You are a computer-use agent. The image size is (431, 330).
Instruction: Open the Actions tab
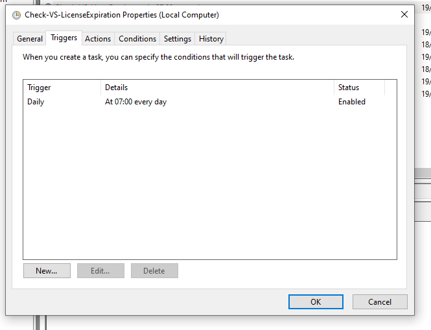coord(98,39)
